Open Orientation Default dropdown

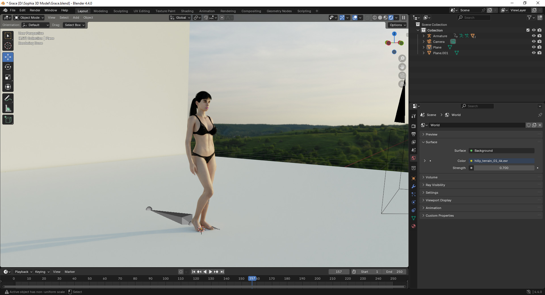click(x=36, y=25)
